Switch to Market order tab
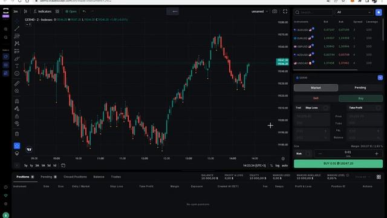Screen dimensions: 387x218 coord(316,88)
